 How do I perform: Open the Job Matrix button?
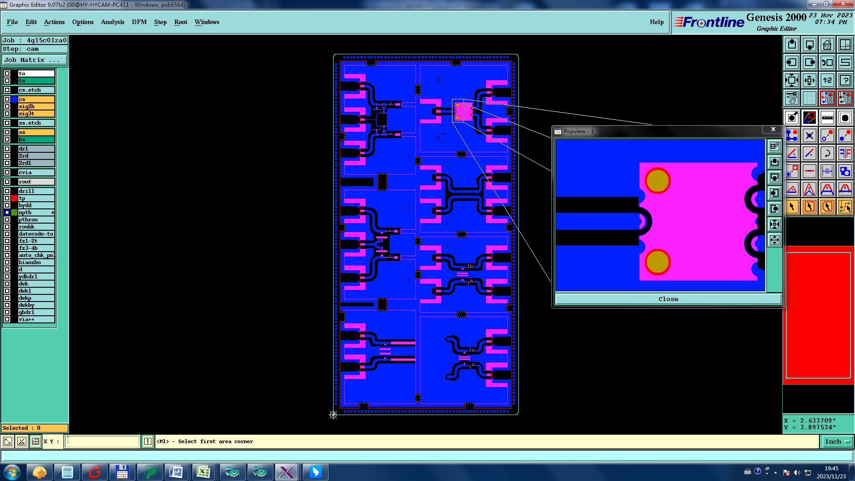click(35, 60)
